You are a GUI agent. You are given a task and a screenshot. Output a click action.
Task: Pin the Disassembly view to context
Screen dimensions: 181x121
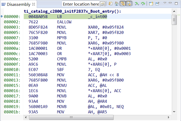(157, 4)
